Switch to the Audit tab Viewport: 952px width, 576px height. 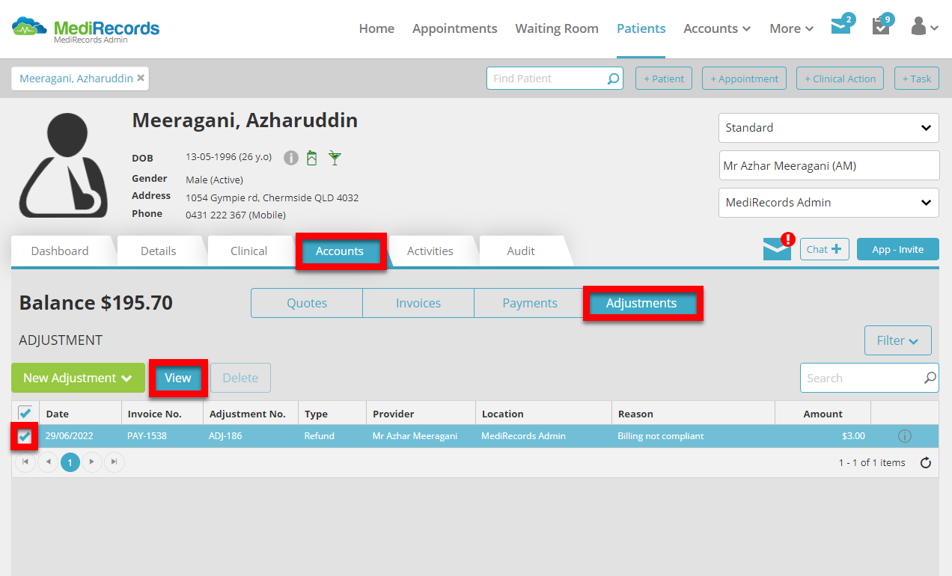click(521, 251)
